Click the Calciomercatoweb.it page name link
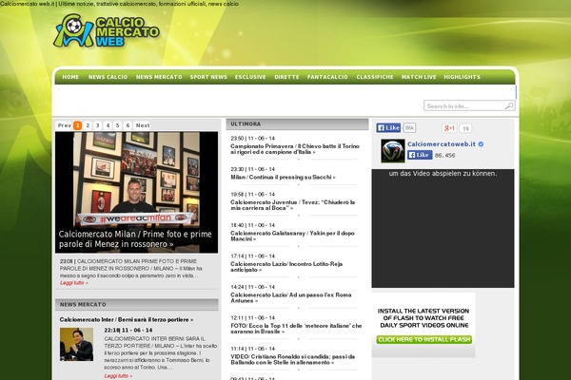 click(442, 144)
